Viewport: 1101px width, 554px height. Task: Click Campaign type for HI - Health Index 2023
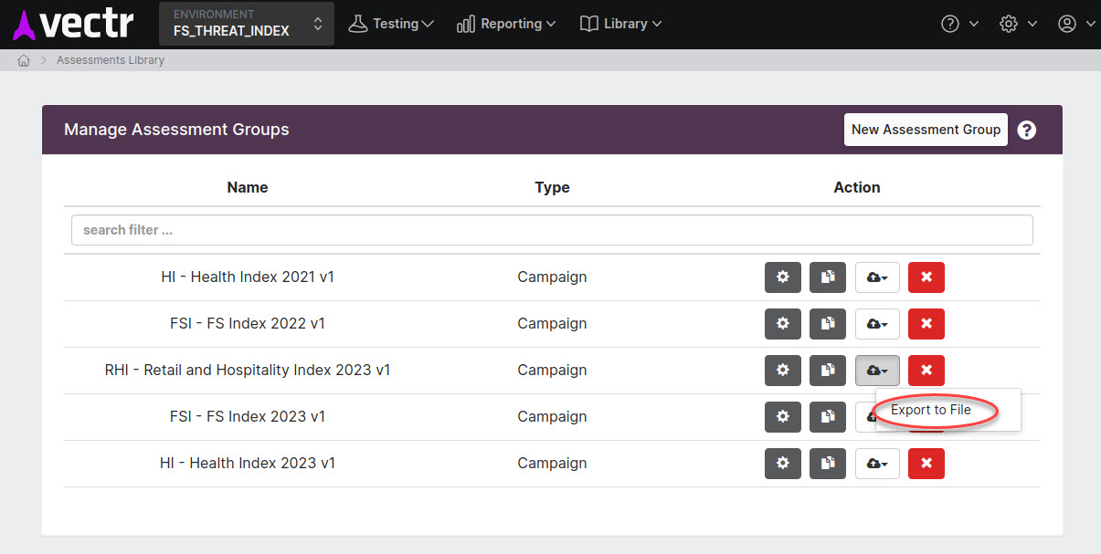point(552,463)
